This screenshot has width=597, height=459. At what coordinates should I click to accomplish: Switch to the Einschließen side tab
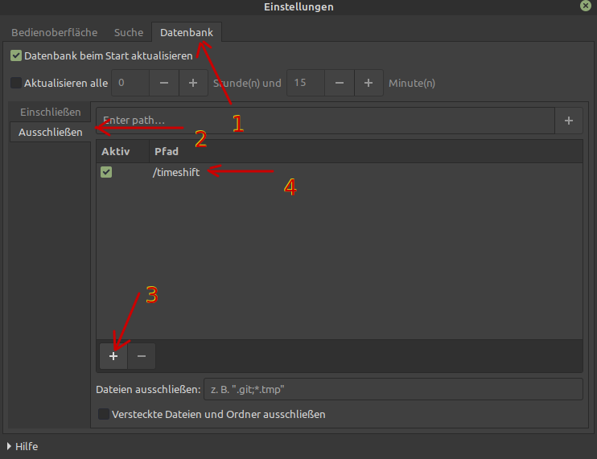click(x=50, y=113)
